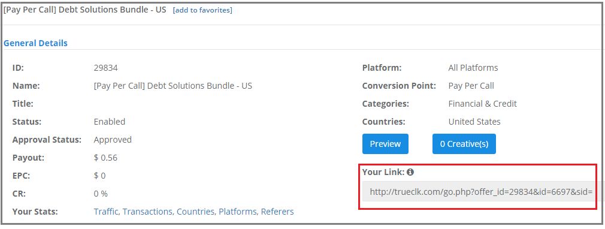Open the Referers stats link

coord(277,212)
